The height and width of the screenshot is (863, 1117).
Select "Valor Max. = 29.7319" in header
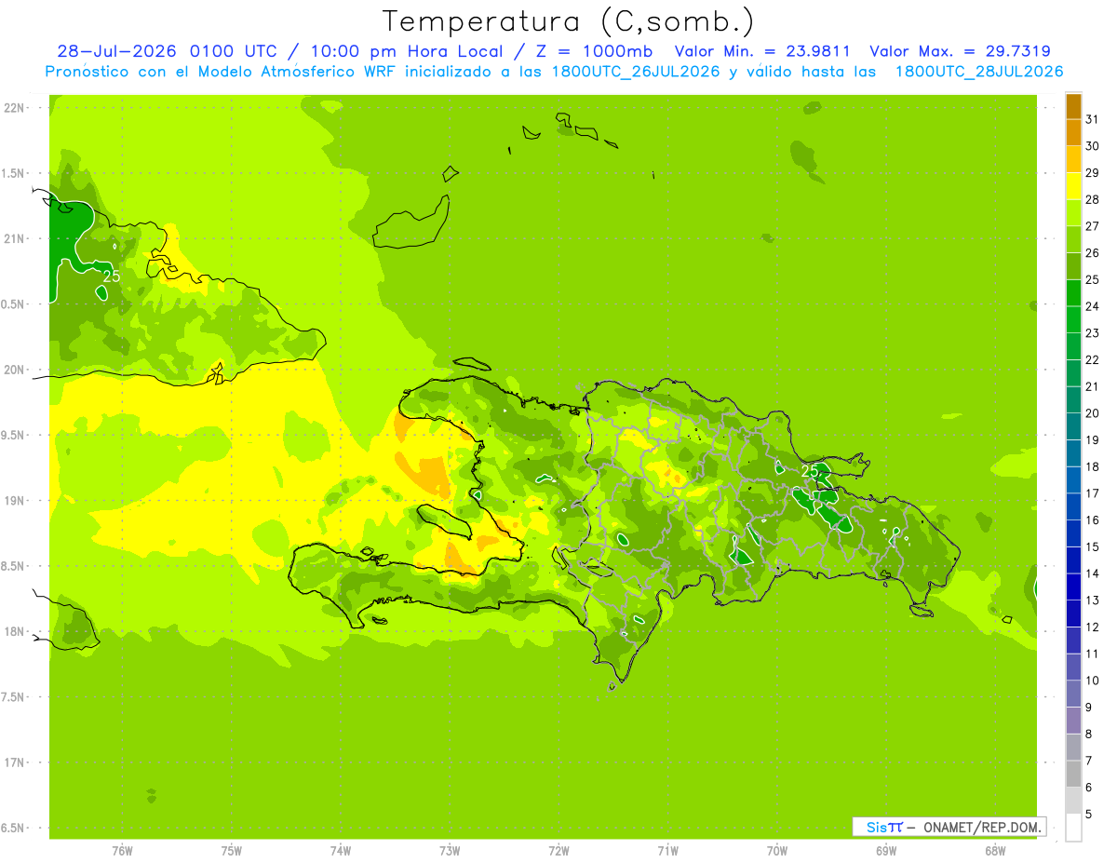pyautogui.click(x=961, y=52)
